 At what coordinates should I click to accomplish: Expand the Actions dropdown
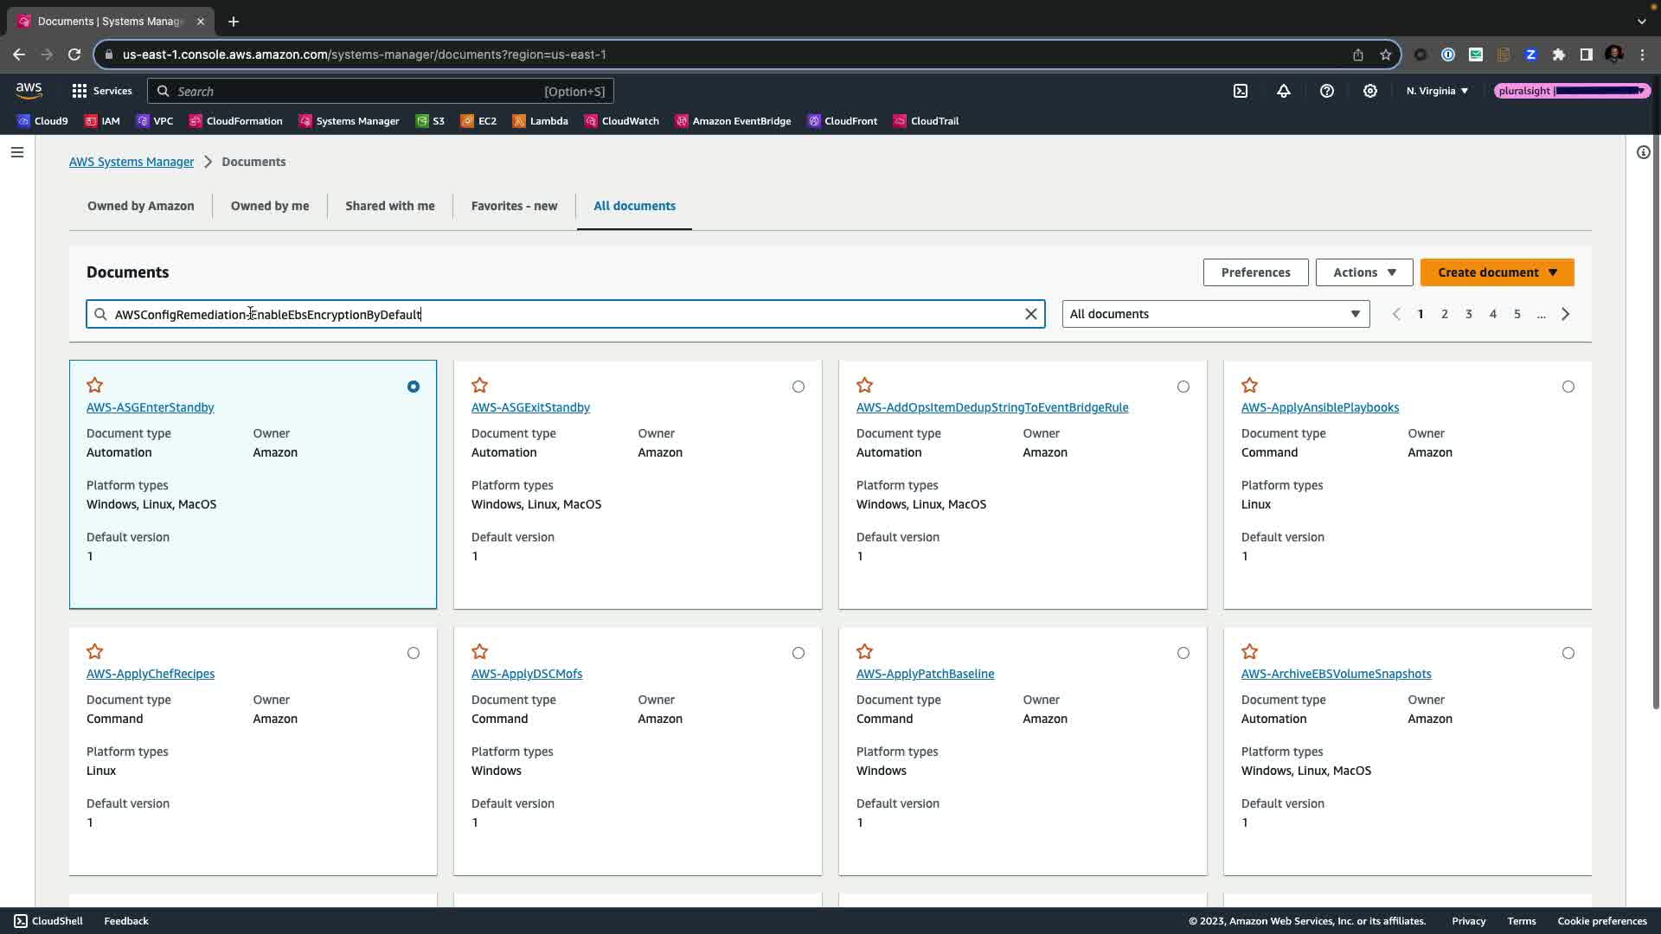tap(1363, 272)
